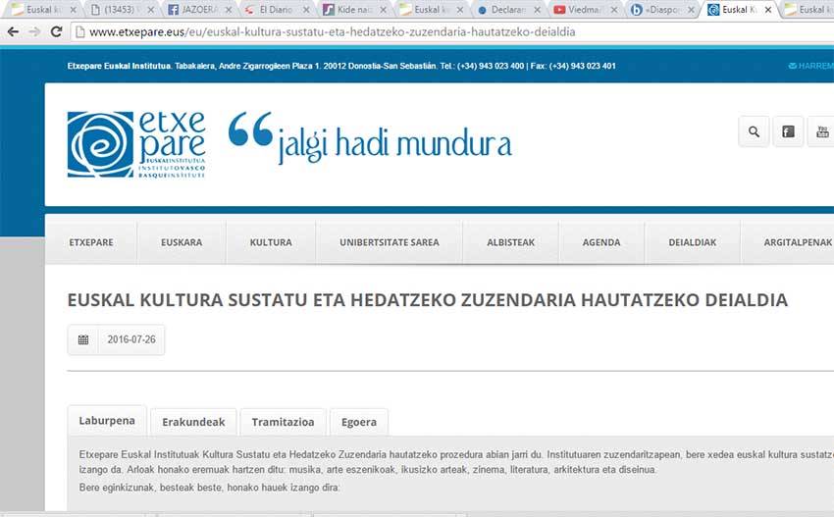Open the Facebook social icon
The height and width of the screenshot is (517, 834).
[x=787, y=131]
